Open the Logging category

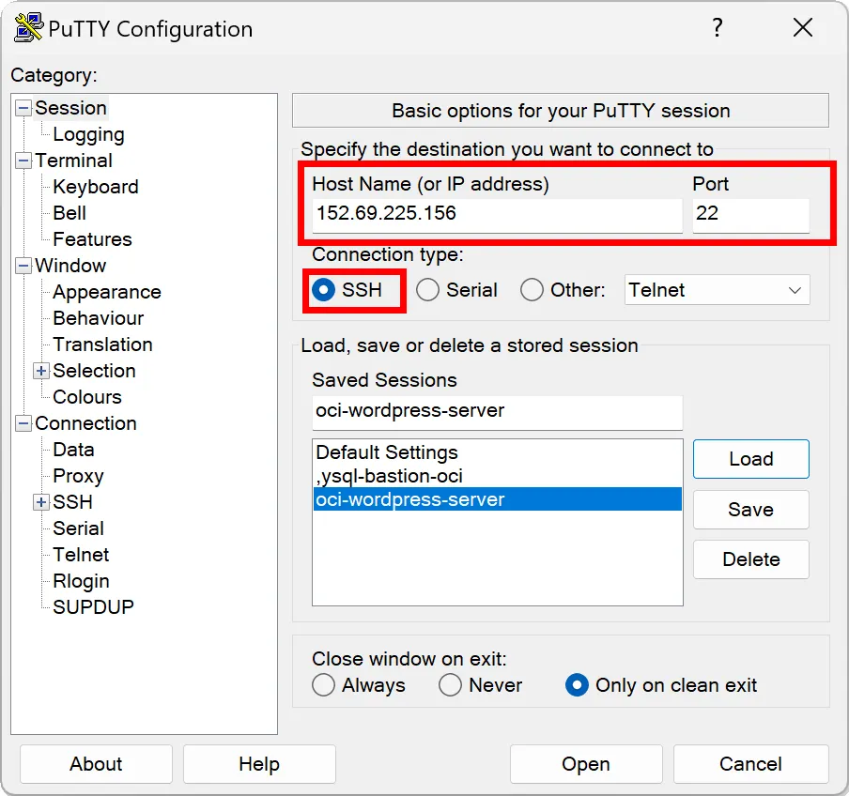pyautogui.click(x=88, y=134)
